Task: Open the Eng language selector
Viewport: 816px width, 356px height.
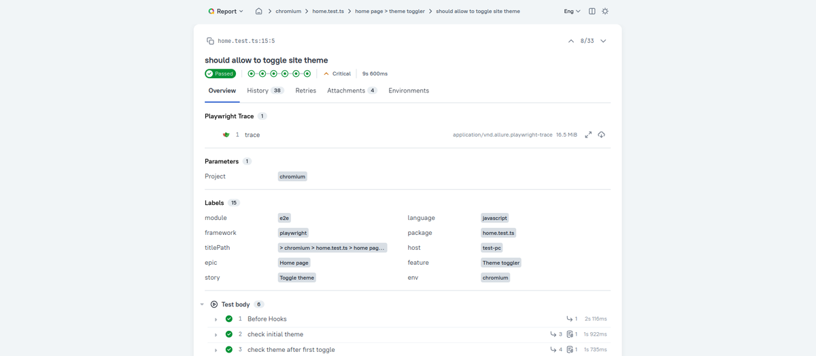Action: click(572, 12)
